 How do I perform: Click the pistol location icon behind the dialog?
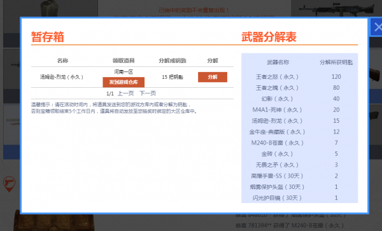[10, 184]
